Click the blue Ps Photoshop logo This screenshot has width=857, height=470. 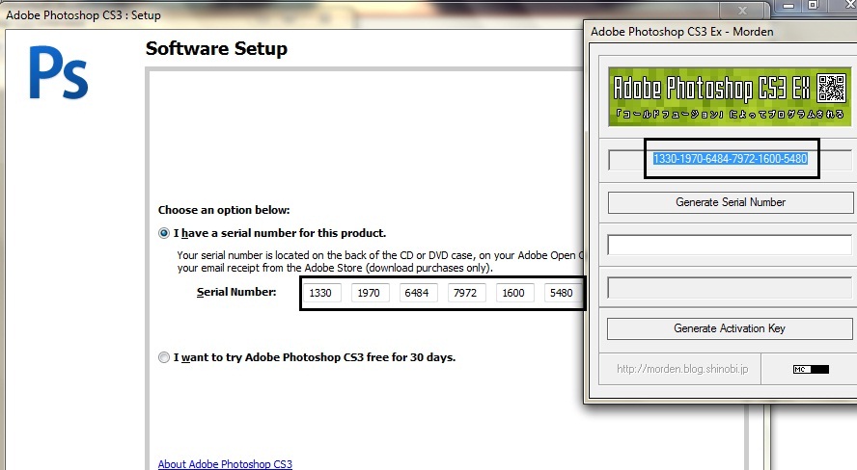tap(59, 73)
